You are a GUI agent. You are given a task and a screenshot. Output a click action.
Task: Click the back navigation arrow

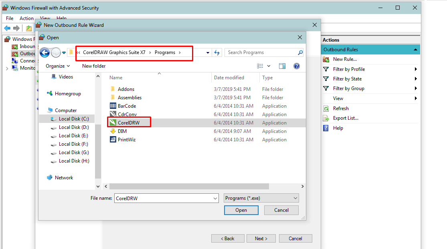pos(44,52)
